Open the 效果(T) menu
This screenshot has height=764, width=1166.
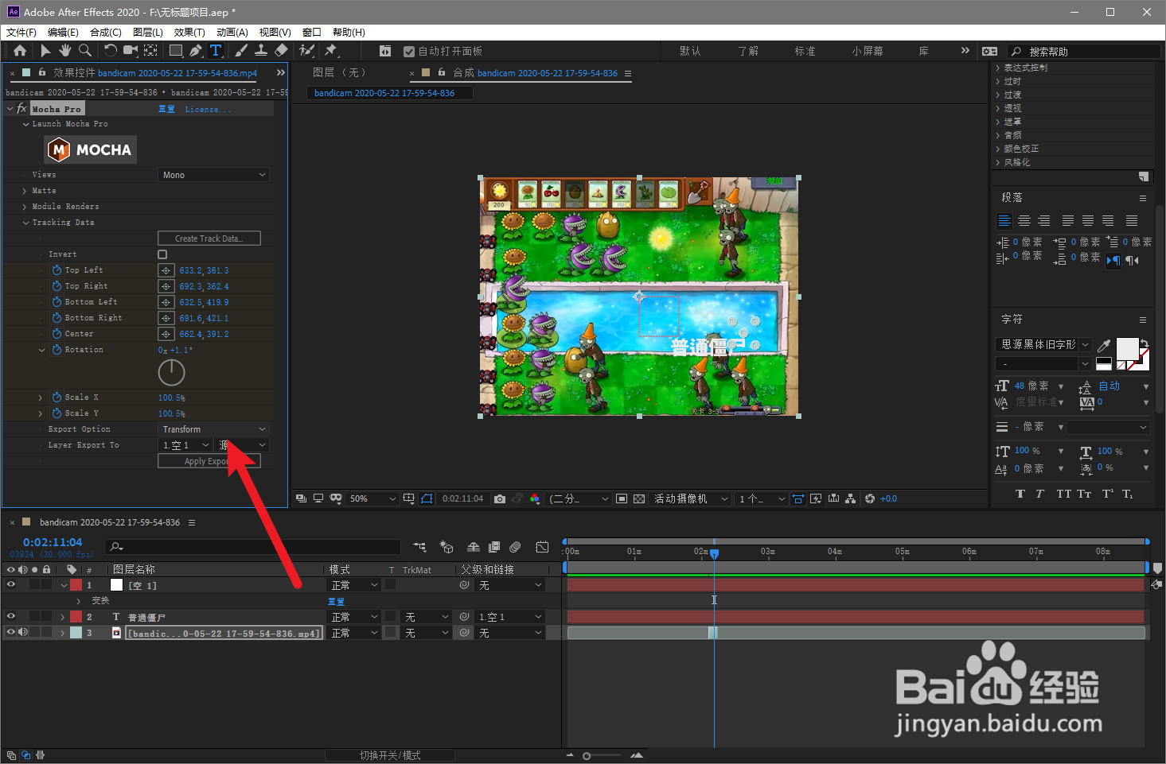pyautogui.click(x=189, y=32)
